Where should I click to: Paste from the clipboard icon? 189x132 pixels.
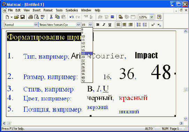pos(63,17)
